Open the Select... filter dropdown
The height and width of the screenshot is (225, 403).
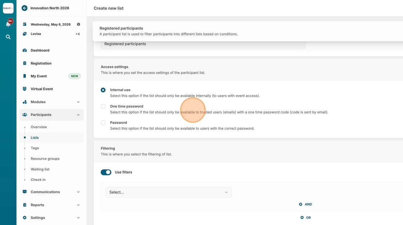(168, 192)
